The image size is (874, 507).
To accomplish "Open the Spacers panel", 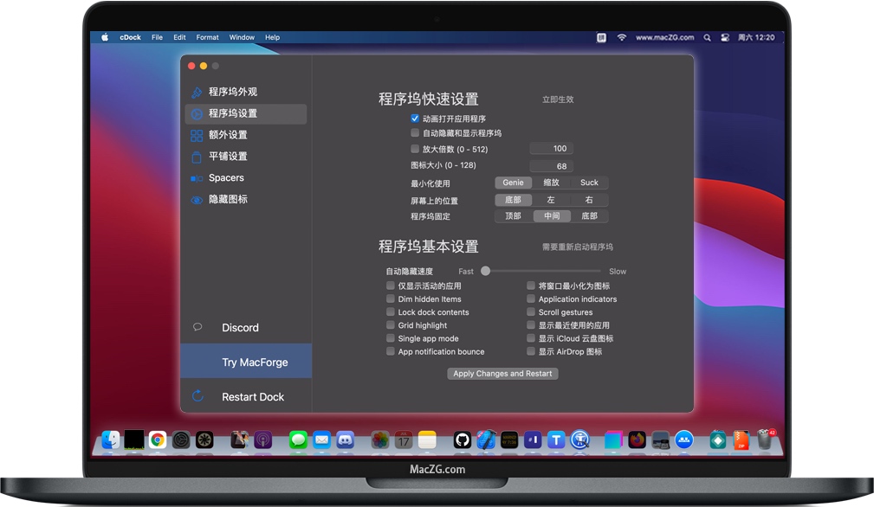I will point(230,178).
